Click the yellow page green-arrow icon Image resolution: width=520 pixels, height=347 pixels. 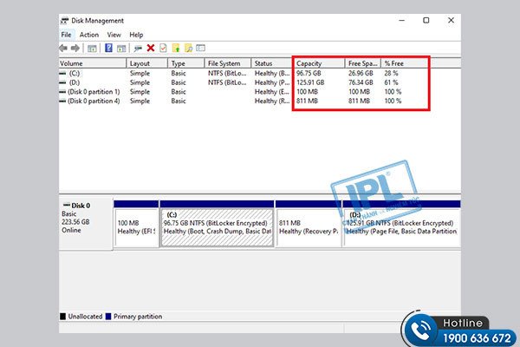pos(176,49)
